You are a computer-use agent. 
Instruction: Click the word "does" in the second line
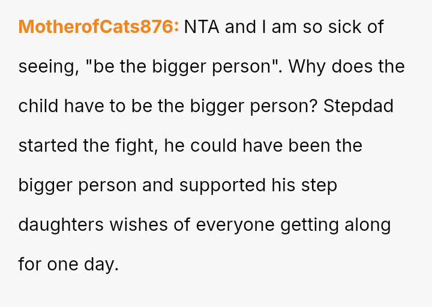click(352, 67)
